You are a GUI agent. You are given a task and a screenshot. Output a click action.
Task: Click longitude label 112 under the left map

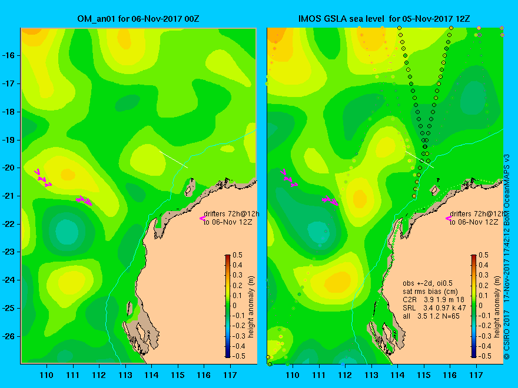[x=99, y=375]
